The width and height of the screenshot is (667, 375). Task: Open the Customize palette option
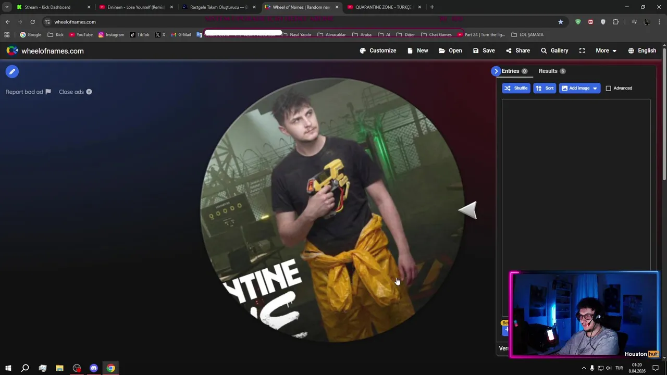(378, 51)
